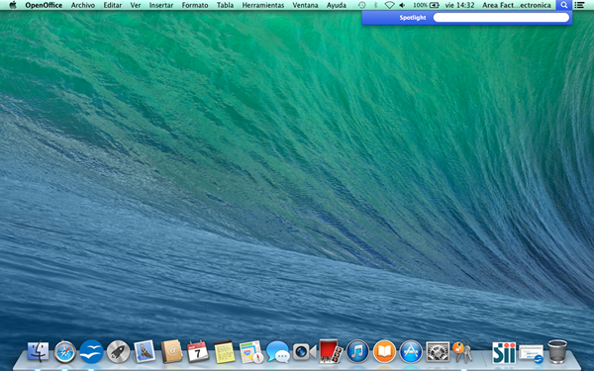Open the SII application in dock

pos(504,352)
